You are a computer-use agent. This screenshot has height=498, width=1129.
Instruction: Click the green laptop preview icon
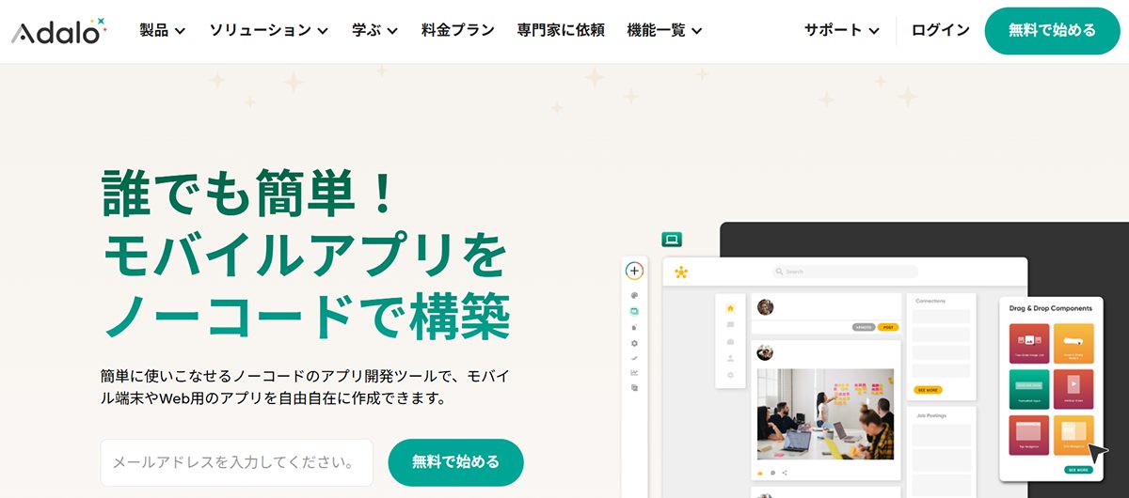point(672,240)
